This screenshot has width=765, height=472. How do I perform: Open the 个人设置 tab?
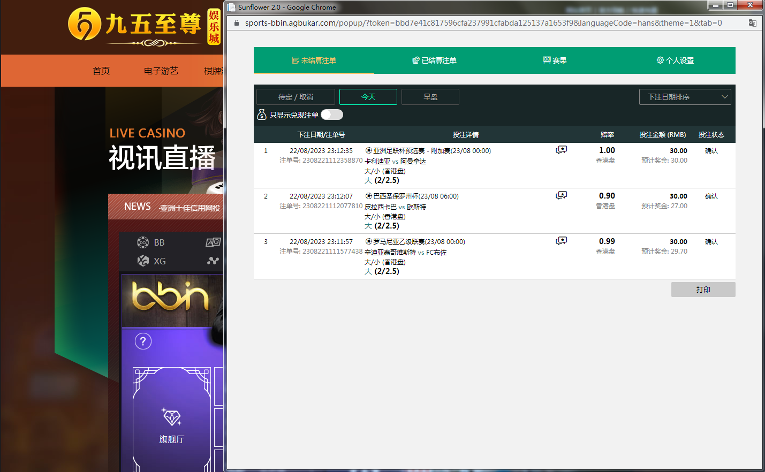[675, 60]
